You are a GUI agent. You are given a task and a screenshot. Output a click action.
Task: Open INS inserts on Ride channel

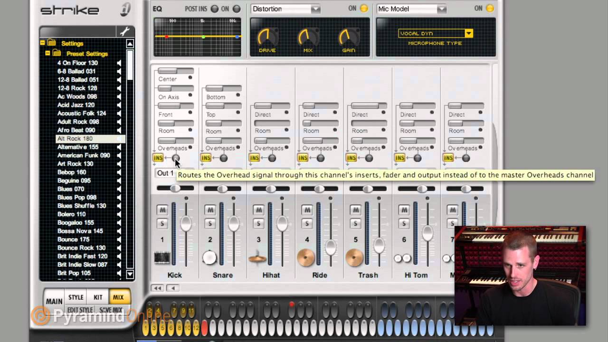(303, 158)
